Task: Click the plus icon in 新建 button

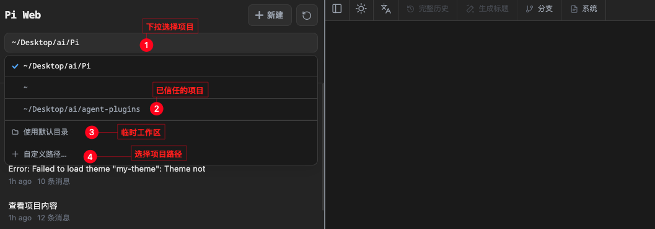Action: pyautogui.click(x=259, y=15)
